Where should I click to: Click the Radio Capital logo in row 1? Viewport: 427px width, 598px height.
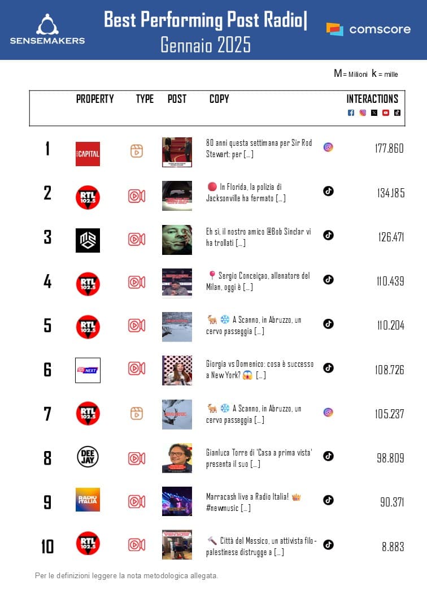(x=88, y=154)
